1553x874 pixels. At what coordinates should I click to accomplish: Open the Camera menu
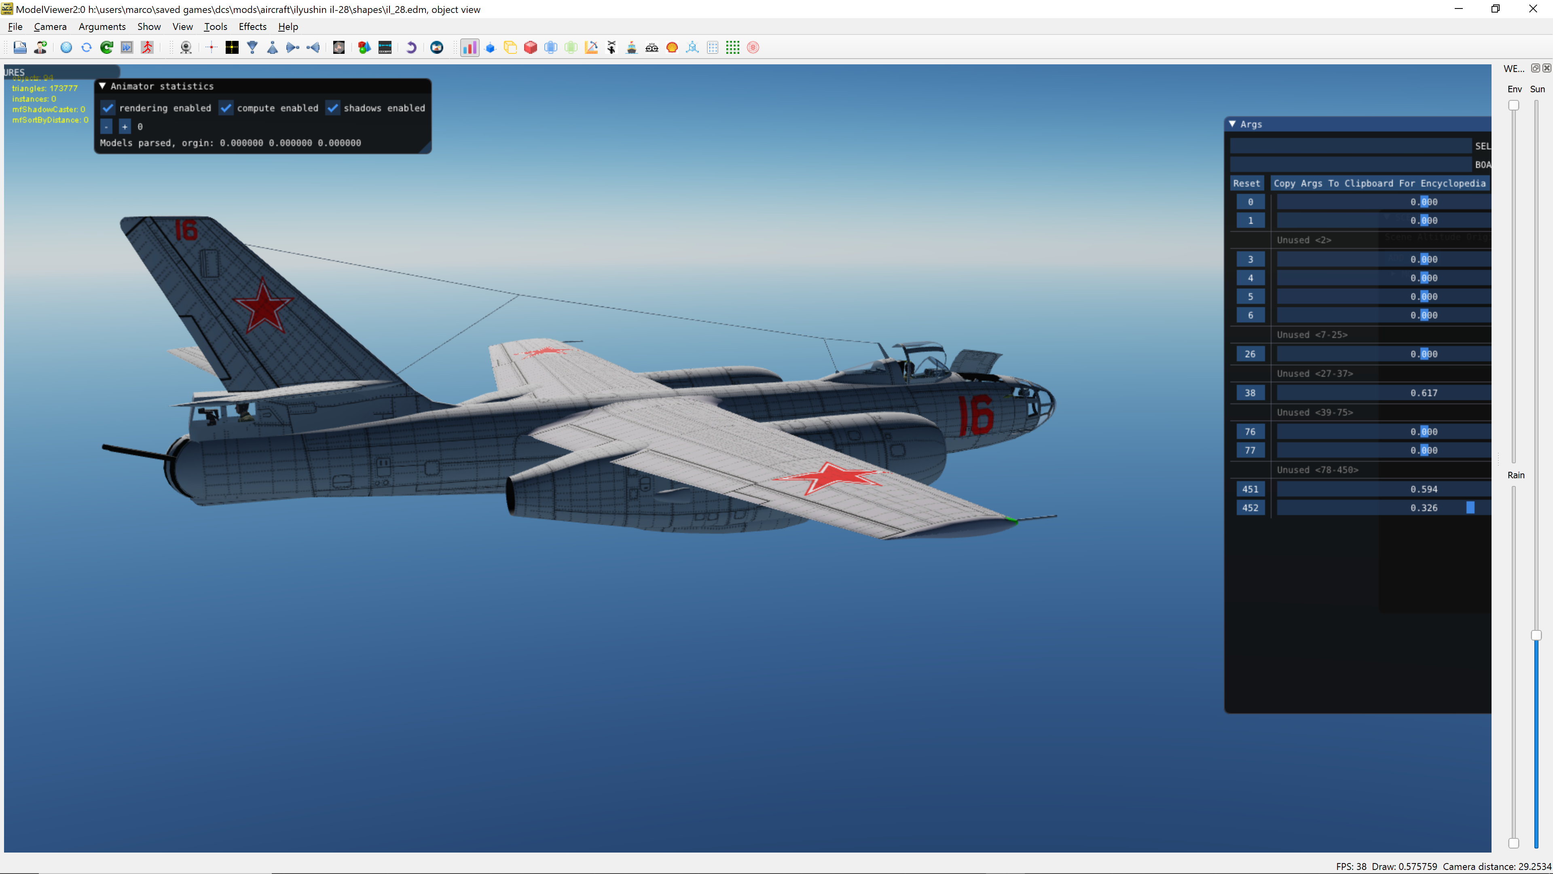[x=50, y=27]
